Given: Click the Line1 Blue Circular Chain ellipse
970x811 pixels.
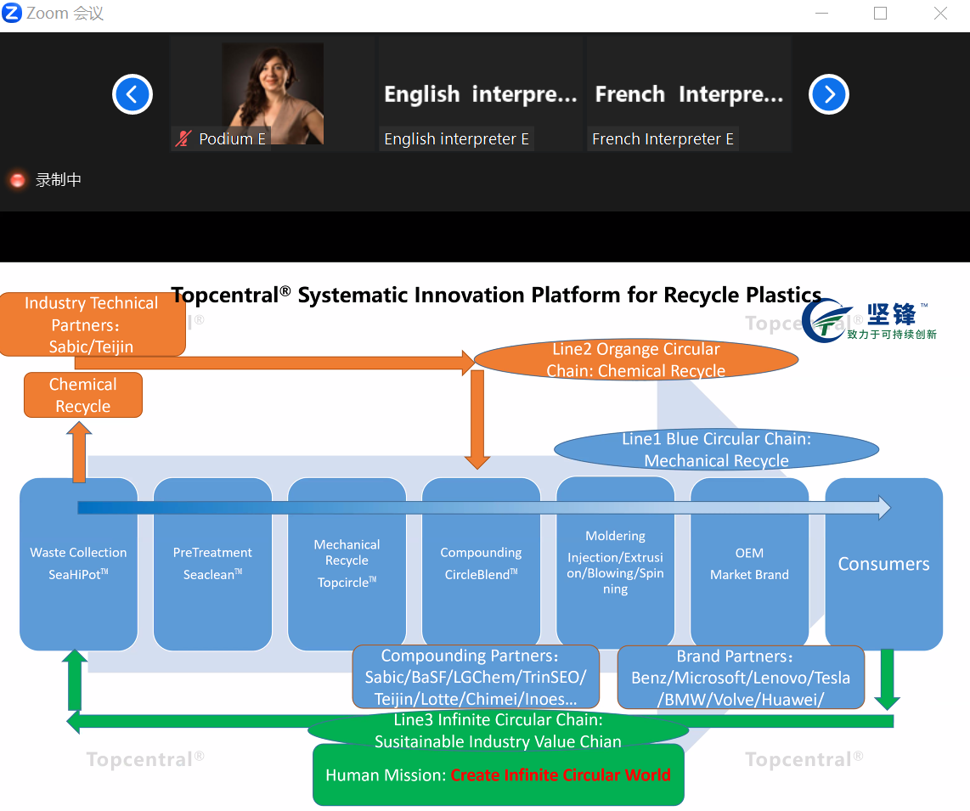Looking at the screenshot, I should (716, 450).
